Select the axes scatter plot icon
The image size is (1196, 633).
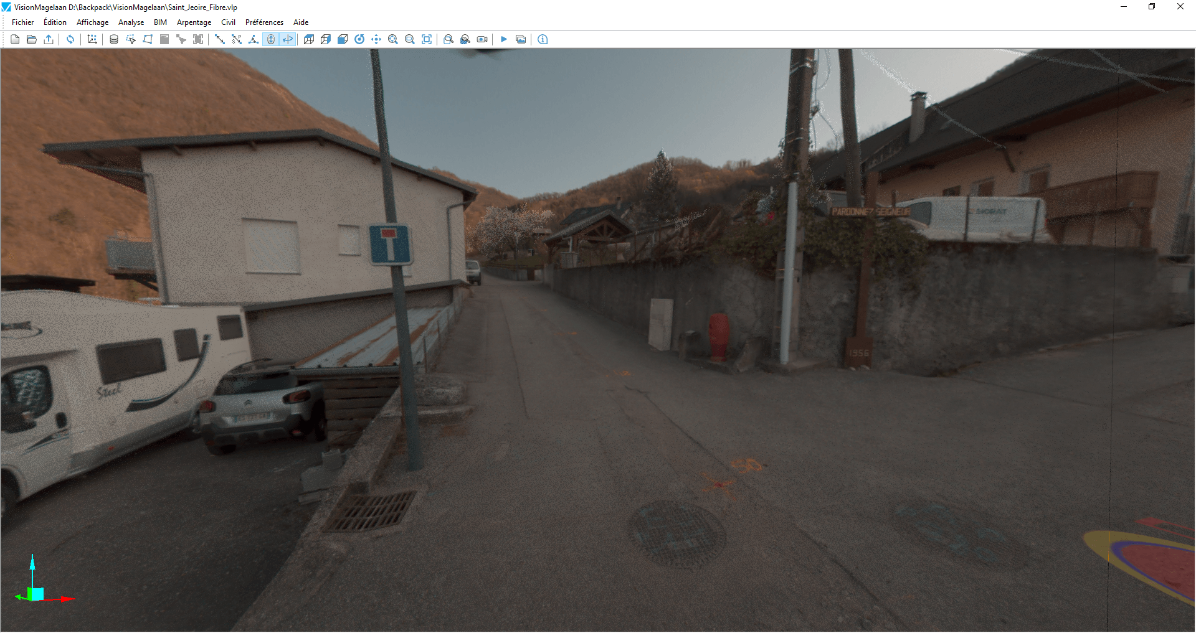(x=92, y=39)
